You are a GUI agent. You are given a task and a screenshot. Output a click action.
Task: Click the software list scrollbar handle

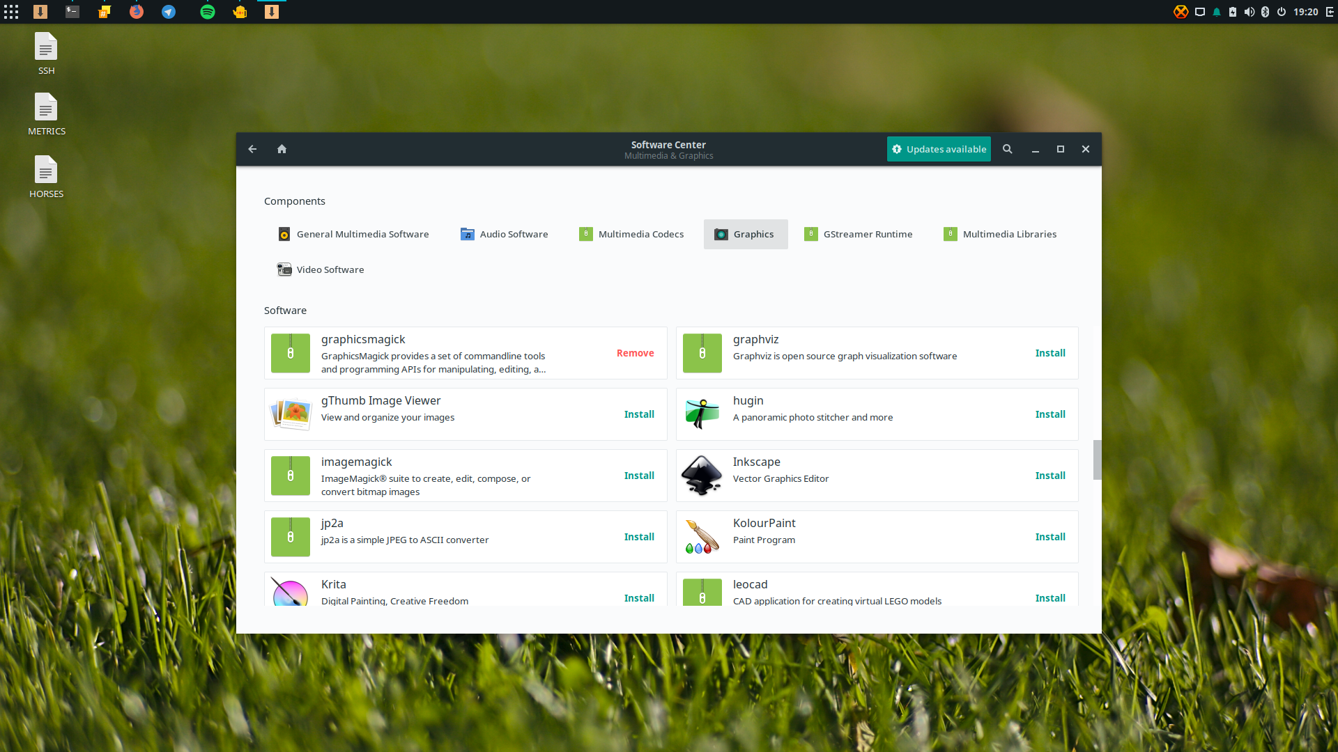tap(1097, 460)
